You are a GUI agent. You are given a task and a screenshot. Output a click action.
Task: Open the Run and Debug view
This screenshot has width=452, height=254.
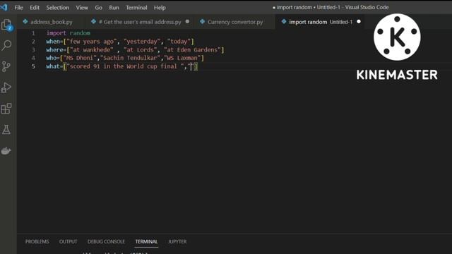pyautogui.click(x=6, y=87)
